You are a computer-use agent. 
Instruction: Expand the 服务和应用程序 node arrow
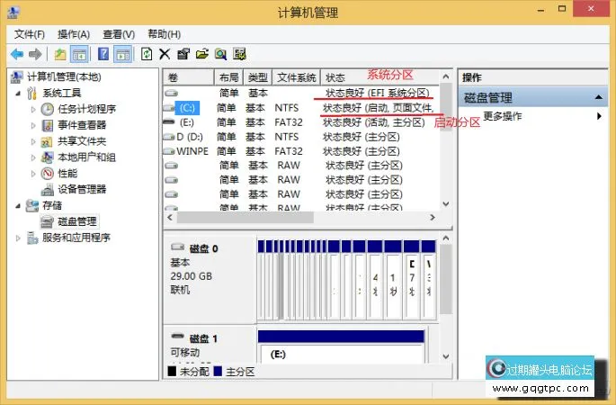coord(18,238)
